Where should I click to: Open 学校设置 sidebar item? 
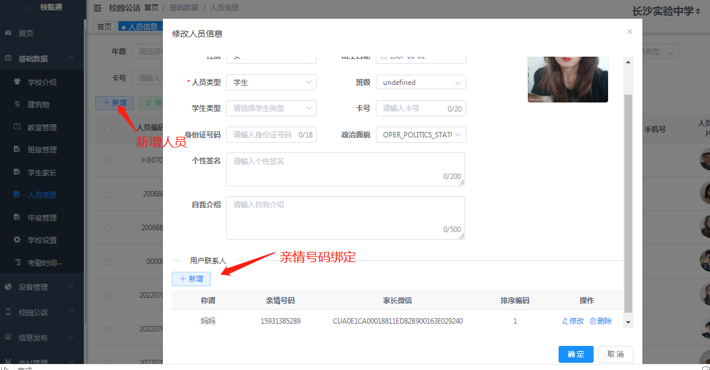click(42, 240)
